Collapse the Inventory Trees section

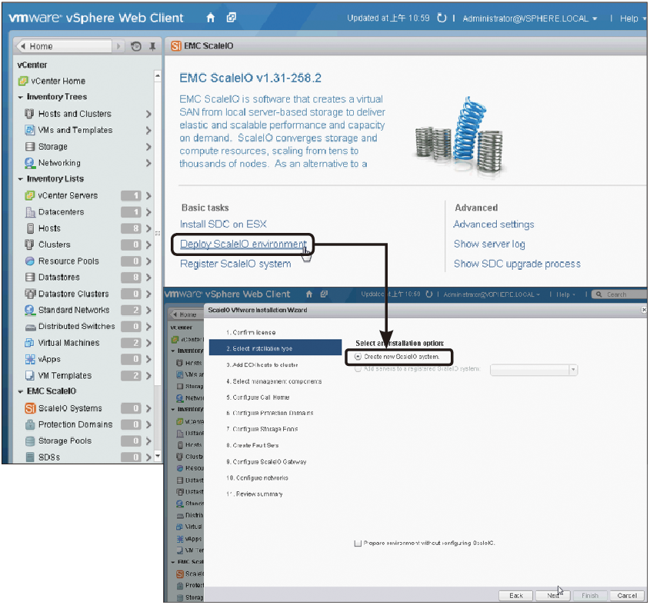(20, 97)
